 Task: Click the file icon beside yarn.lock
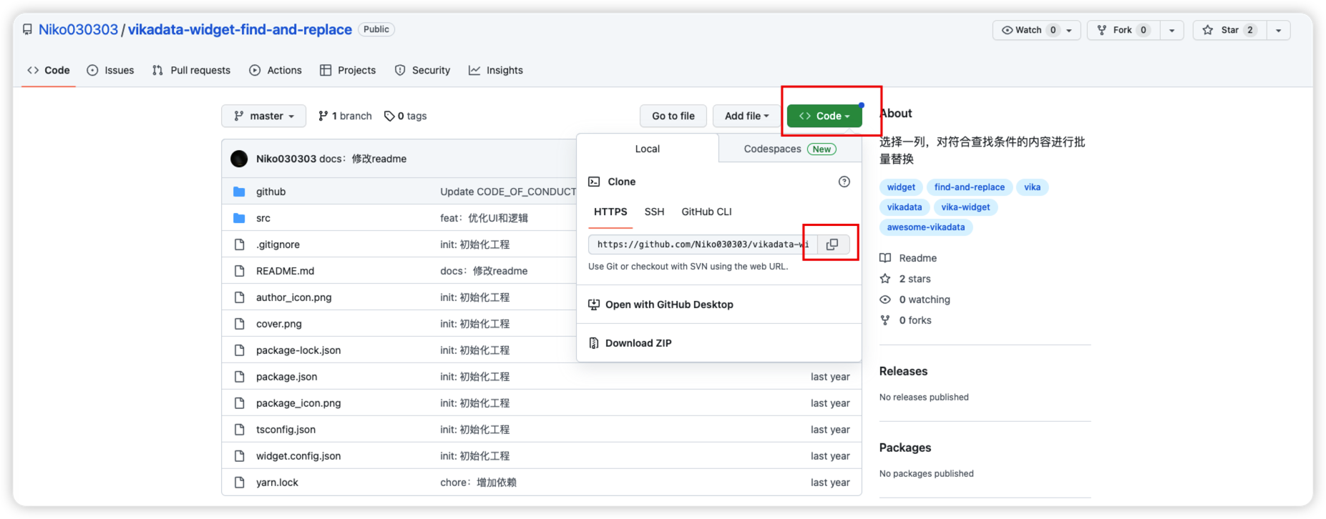(x=239, y=483)
